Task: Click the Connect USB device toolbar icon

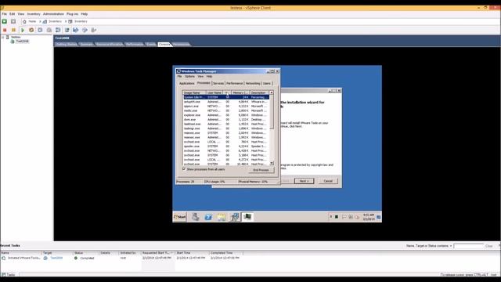Action: pos(94,30)
